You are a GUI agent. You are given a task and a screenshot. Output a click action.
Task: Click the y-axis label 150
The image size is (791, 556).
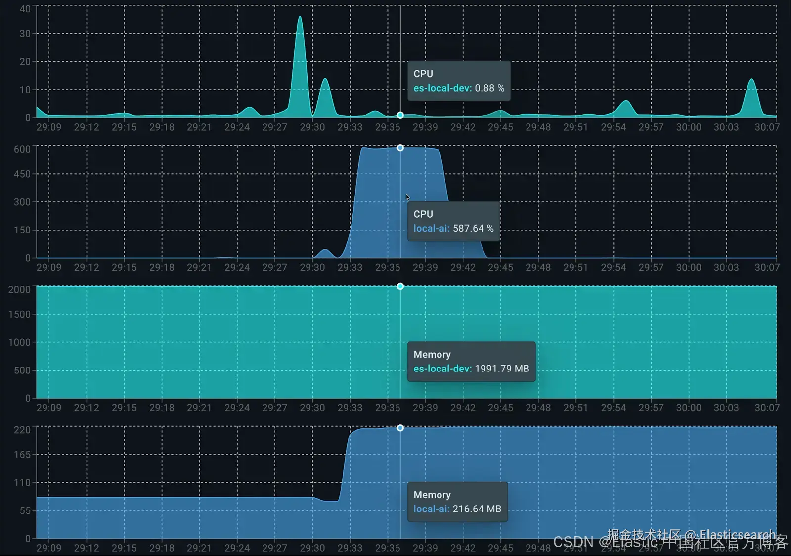coord(22,230)
